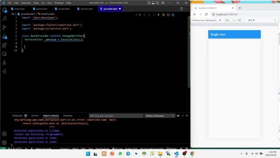Toggle the secondary sidebar layout

pos(157,3)
